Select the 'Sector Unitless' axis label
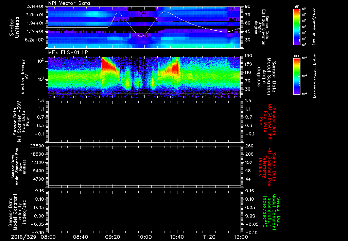The width and height of the screenshot is (348, 241). [x=14, y=27]
